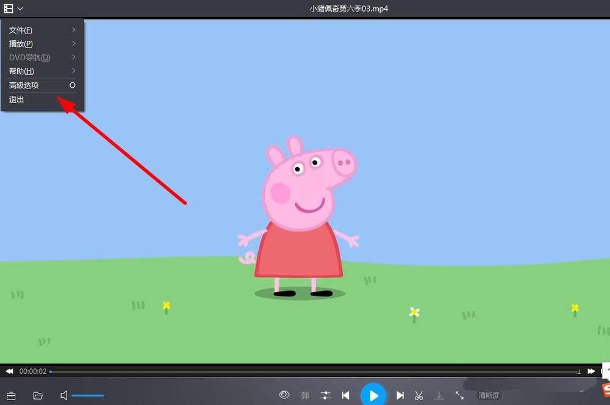Open the equalizer adjustment sliders icon

[326, 396]
